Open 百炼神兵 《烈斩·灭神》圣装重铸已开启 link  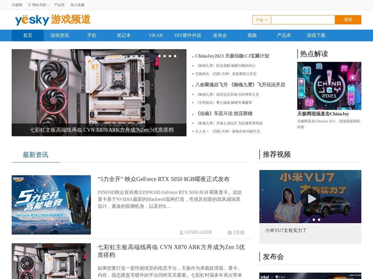pos(226,74)
